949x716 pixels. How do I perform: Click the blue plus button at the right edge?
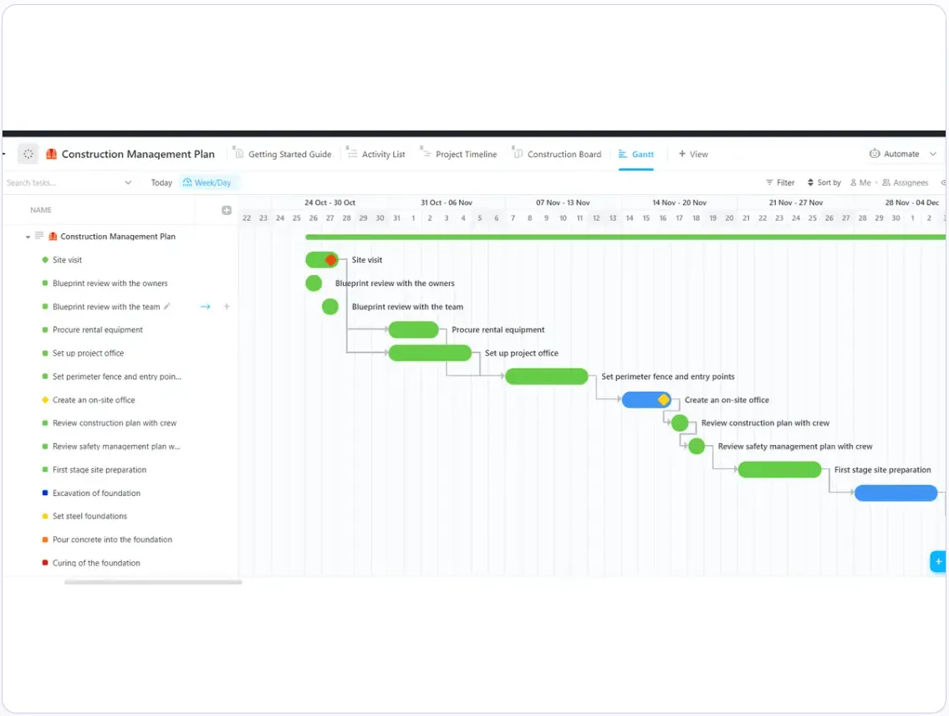click(937, 561)
